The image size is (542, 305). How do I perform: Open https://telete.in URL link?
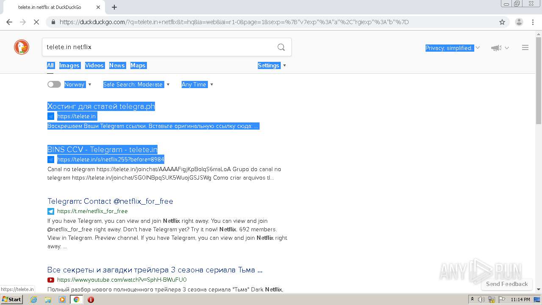(x=77, y=116)
